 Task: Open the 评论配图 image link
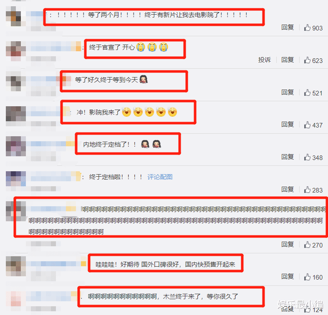pos(160,177)
